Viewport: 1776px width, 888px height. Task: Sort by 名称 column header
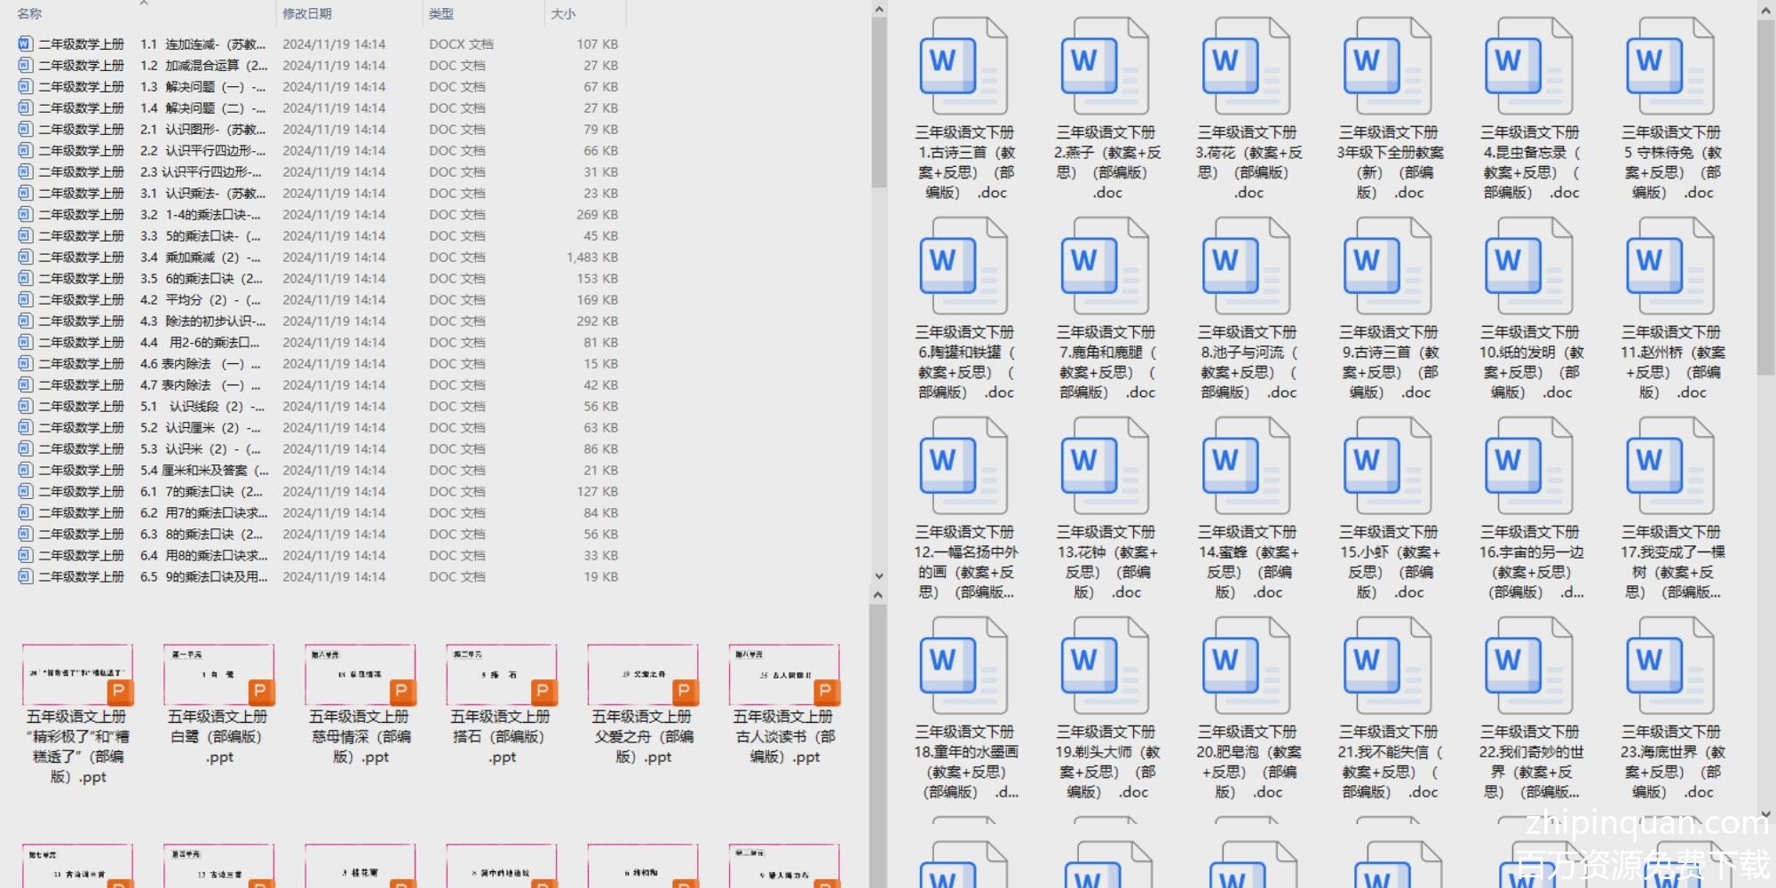(30, 13)
